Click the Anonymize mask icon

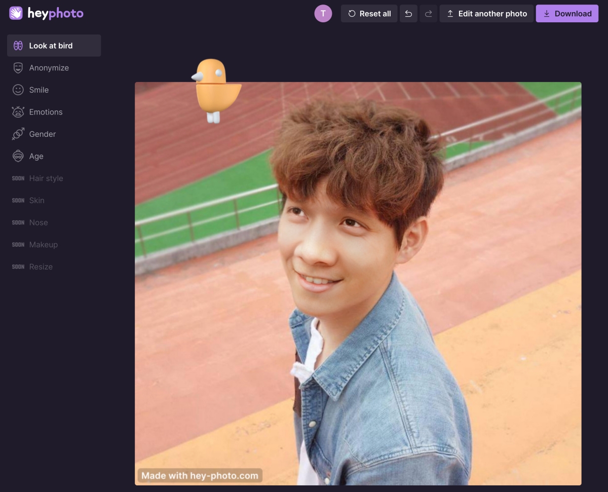[x=18, y=68]
